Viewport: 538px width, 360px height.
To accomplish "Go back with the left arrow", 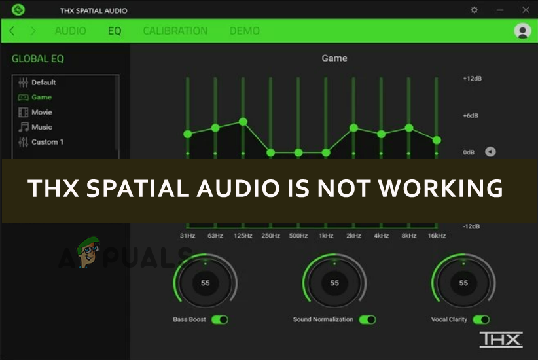I will [x=12, y=31].
